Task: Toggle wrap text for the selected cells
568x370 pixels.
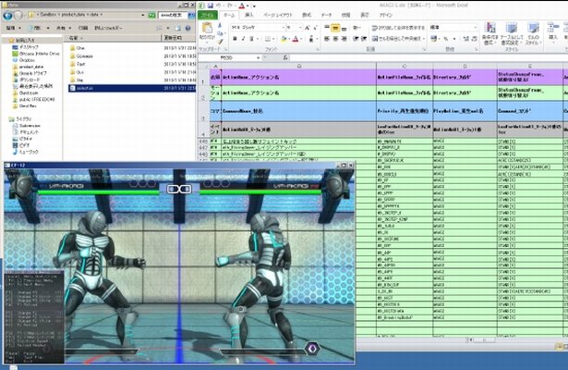Action: pyautogui.click(x=397, y=29)
